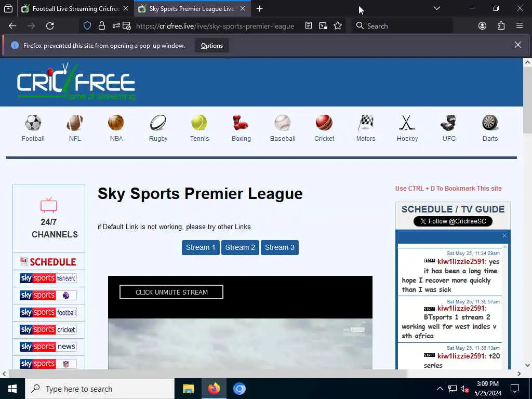Open Sky Sports Main Event channel

[x=48, y=278]
